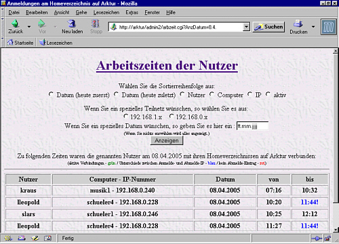Click the Computer - IP-Nummer column header

[x=123, y=180]
